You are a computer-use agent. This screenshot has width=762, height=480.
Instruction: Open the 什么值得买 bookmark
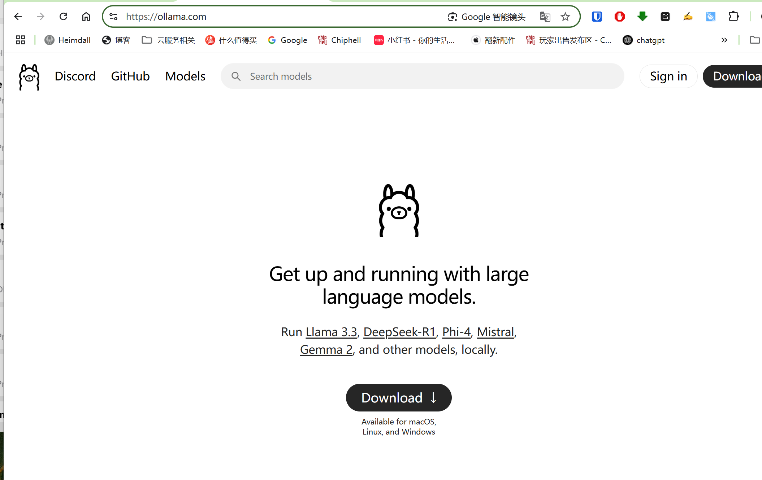[x=231, y=40]
